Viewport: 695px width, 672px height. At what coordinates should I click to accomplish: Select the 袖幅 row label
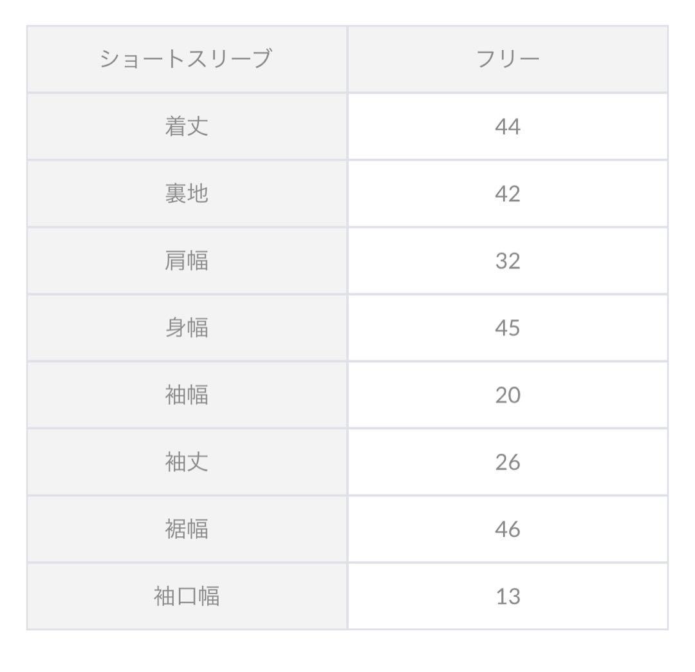pyautogui.click(x=186, y=395)
